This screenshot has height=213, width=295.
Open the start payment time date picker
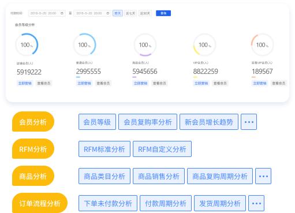click(x=47, y=13)
